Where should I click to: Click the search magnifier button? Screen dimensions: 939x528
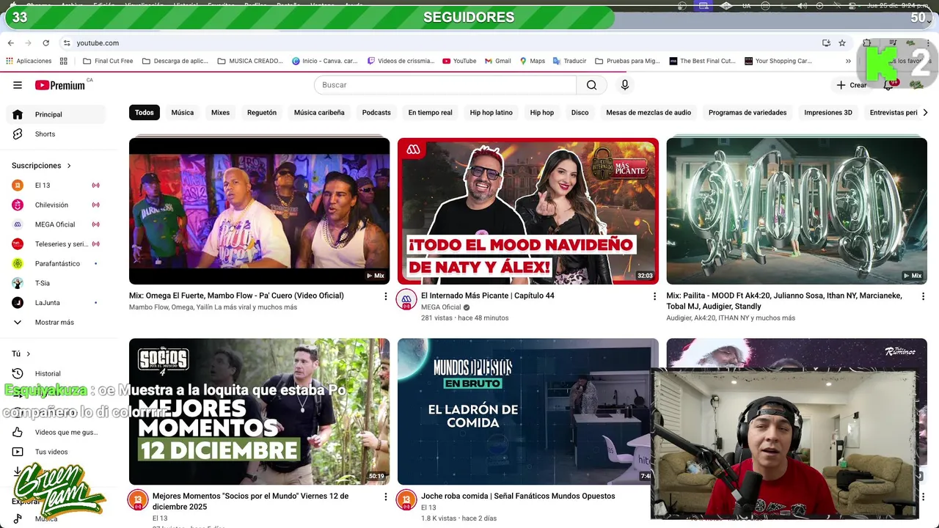[x=591, y=85]
